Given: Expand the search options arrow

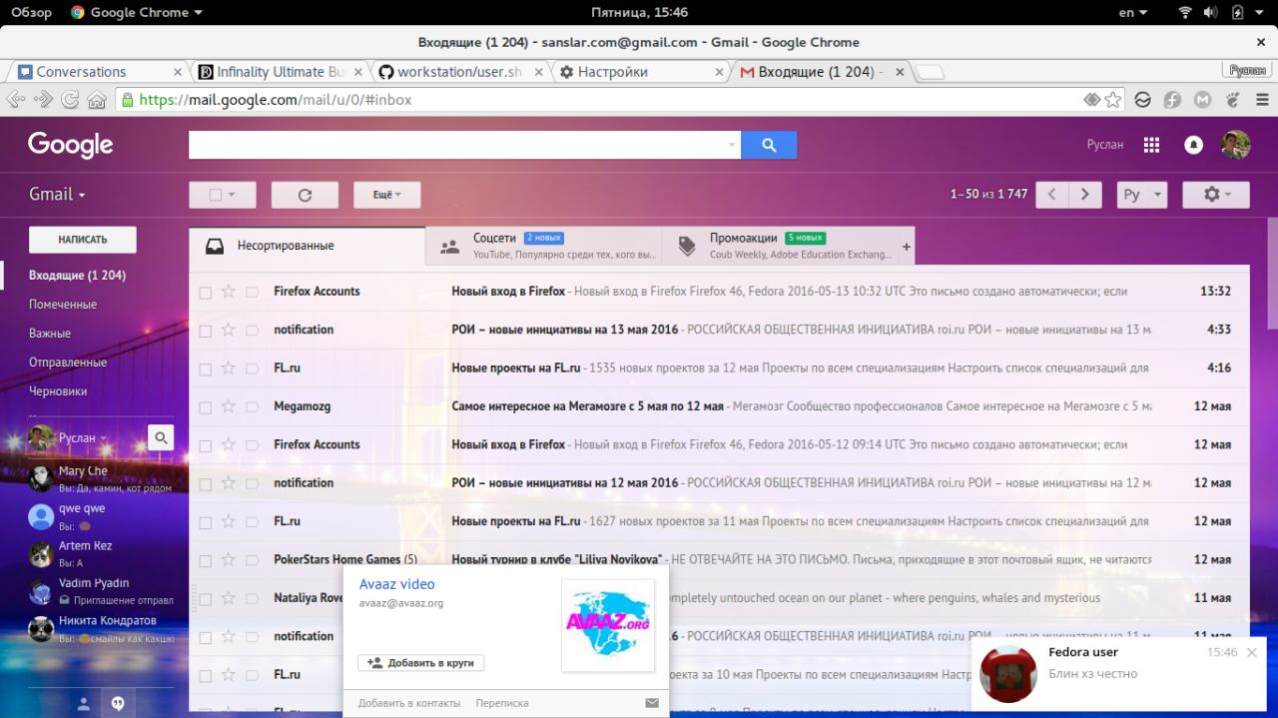Looking at the screenshot, I should [x=732, y=146].
